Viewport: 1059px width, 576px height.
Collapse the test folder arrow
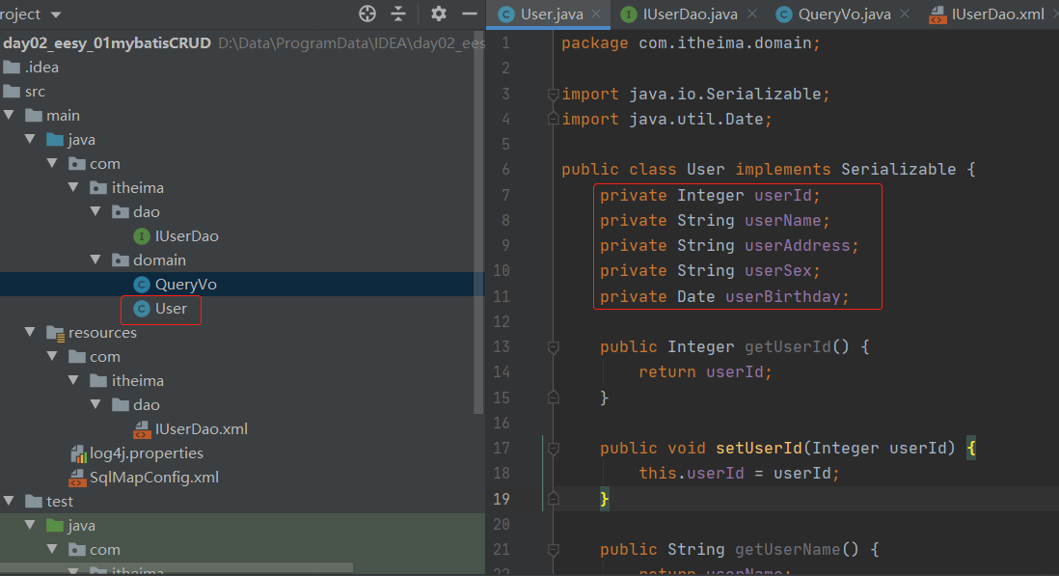[9, 501]
